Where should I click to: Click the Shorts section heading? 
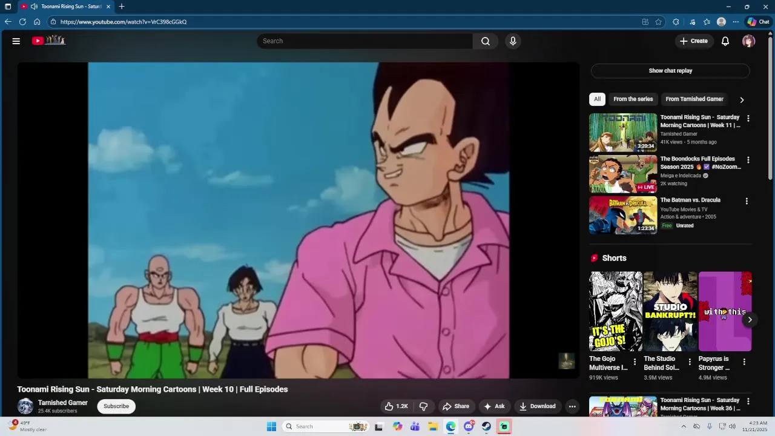tap(614, 258)
